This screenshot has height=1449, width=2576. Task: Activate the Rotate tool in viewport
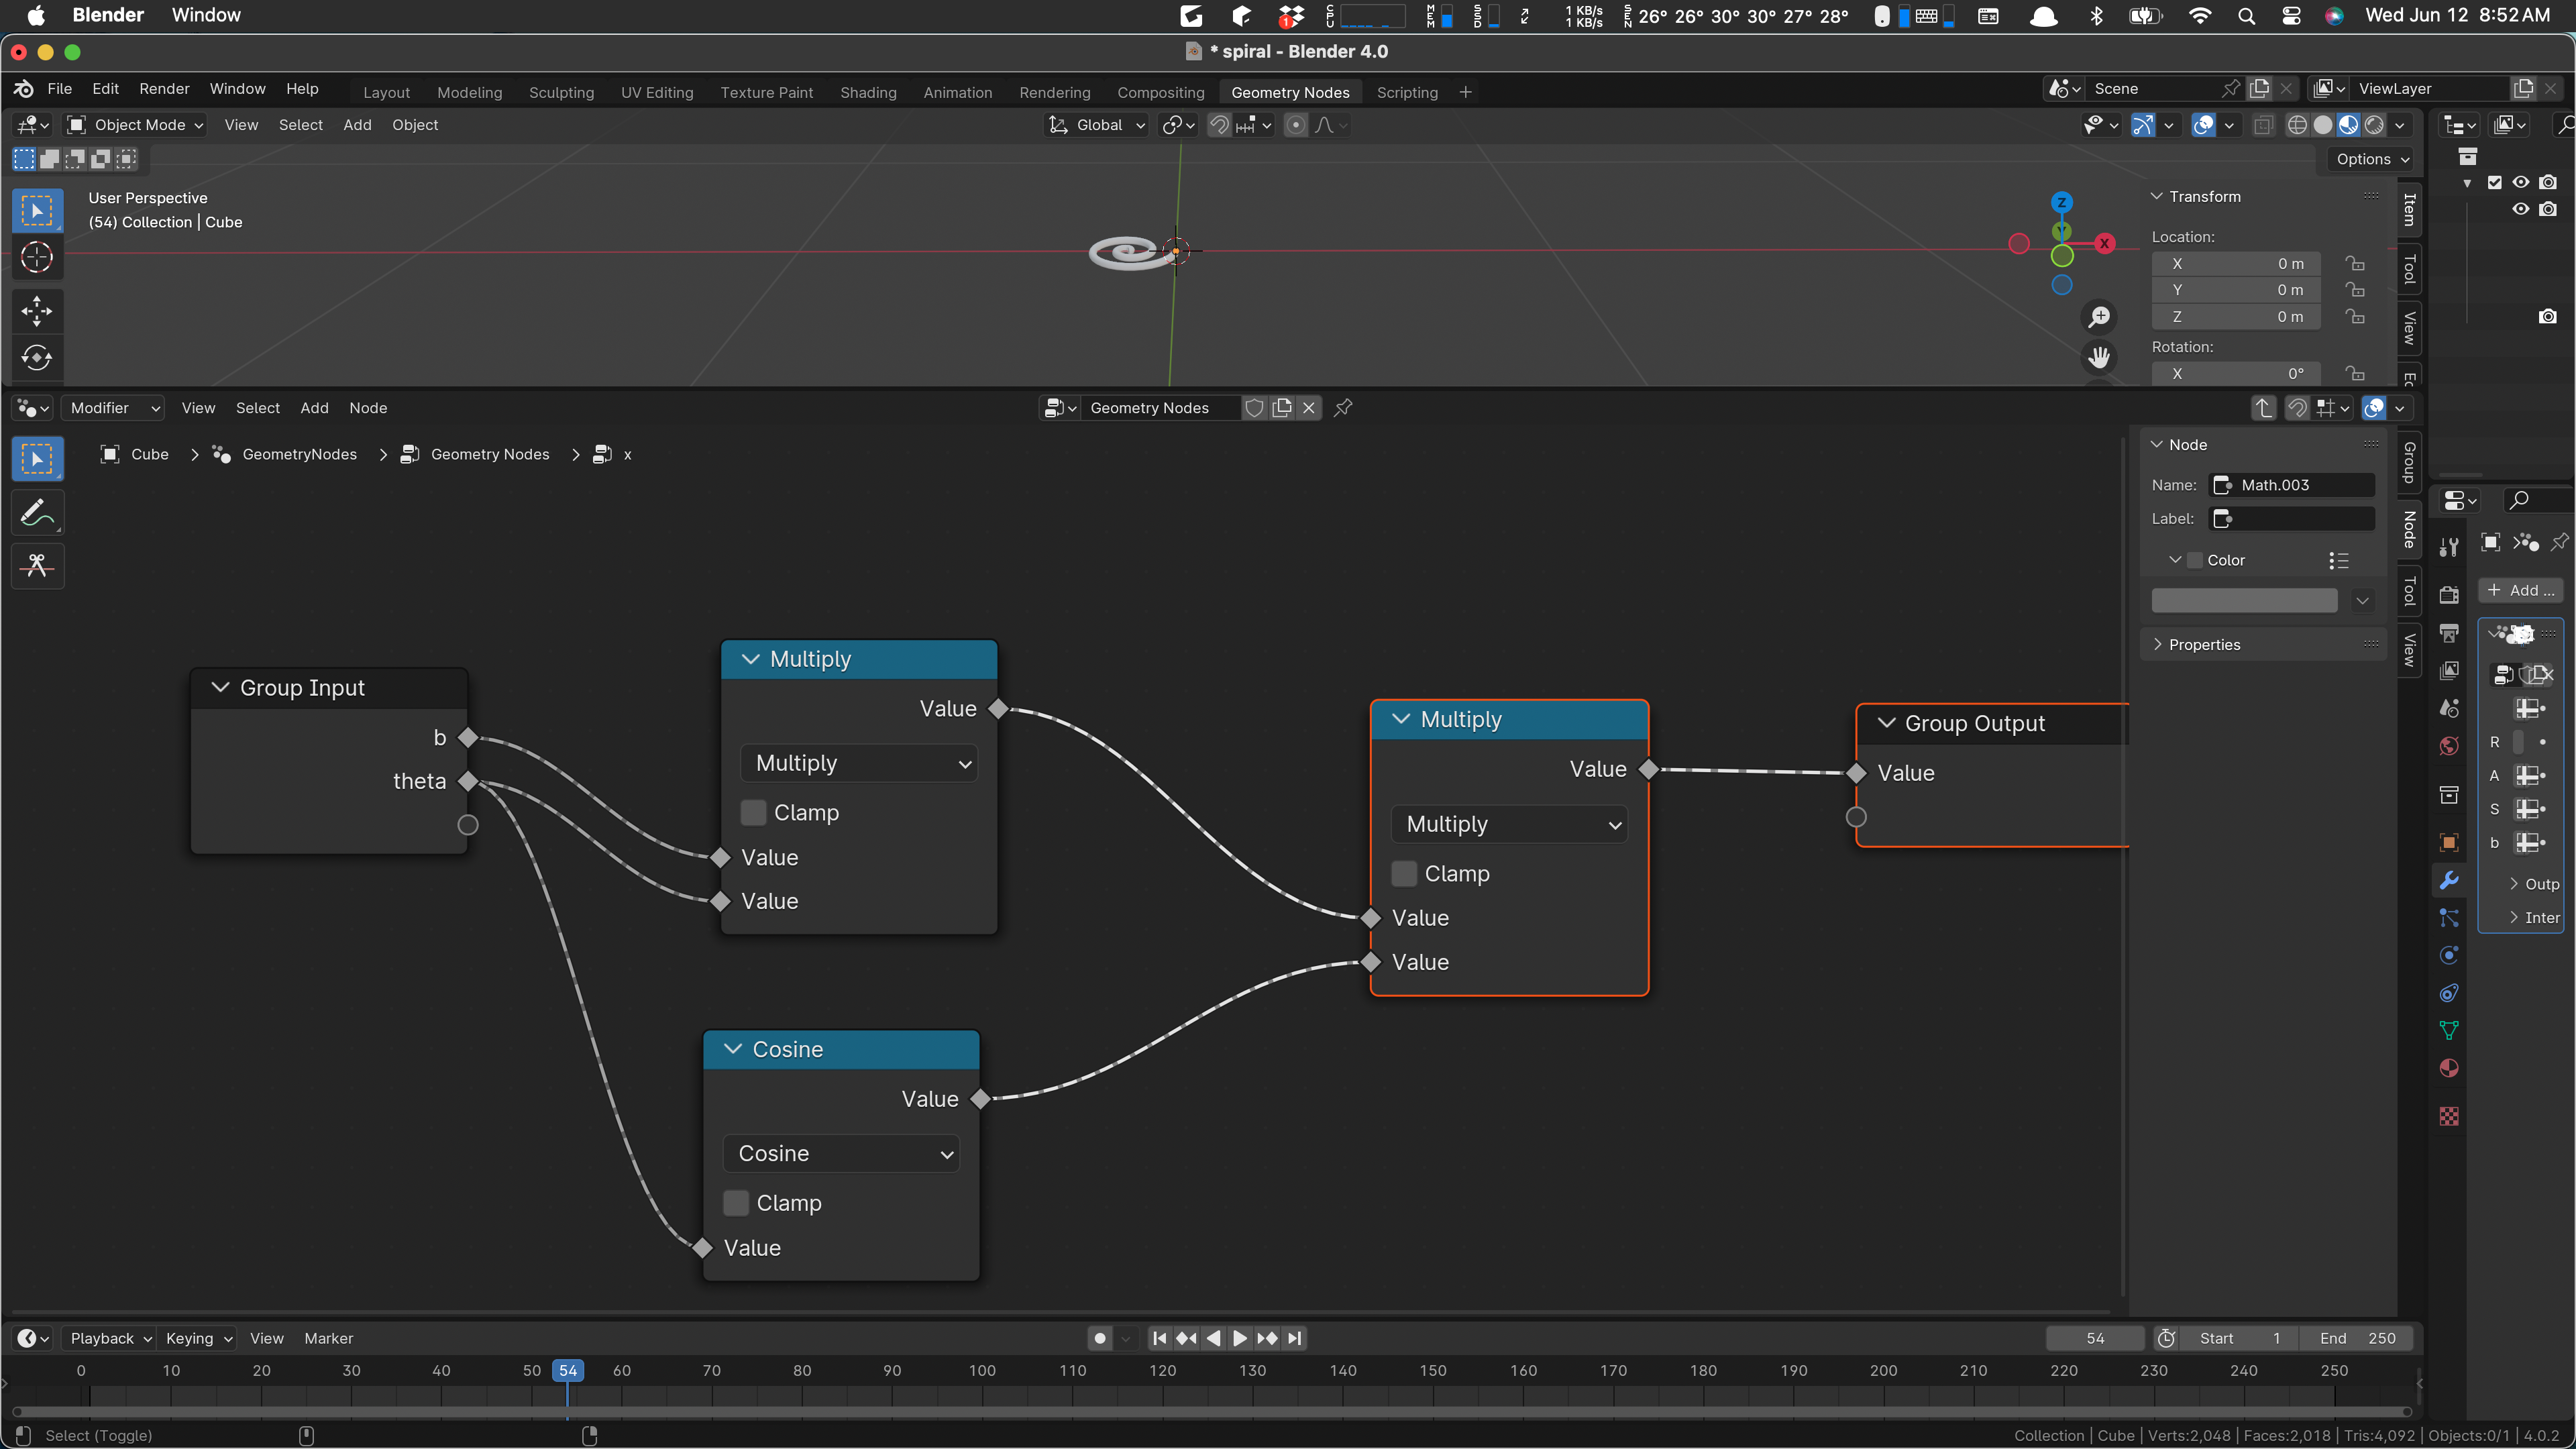coord(37,358)
